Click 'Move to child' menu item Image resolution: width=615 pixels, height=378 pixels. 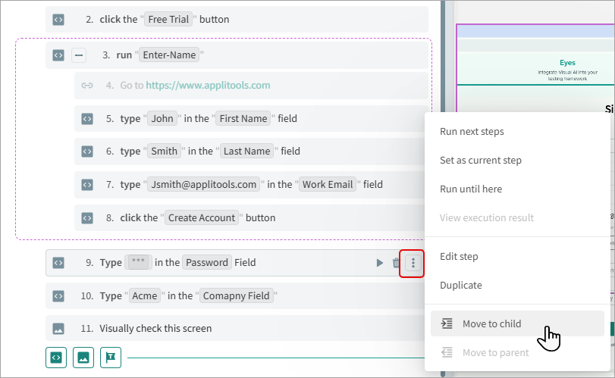(491, 324)
